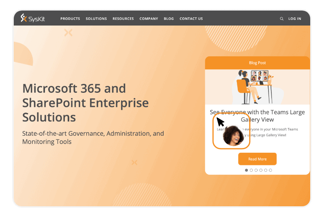The image size is (324, 216).
Task: Click the 'State-of-the-art Governance' subtitle text
Action: coord(93,137)
